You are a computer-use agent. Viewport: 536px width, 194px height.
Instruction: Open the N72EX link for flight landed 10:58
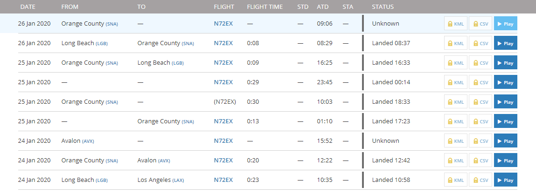(x=223, y=180)
